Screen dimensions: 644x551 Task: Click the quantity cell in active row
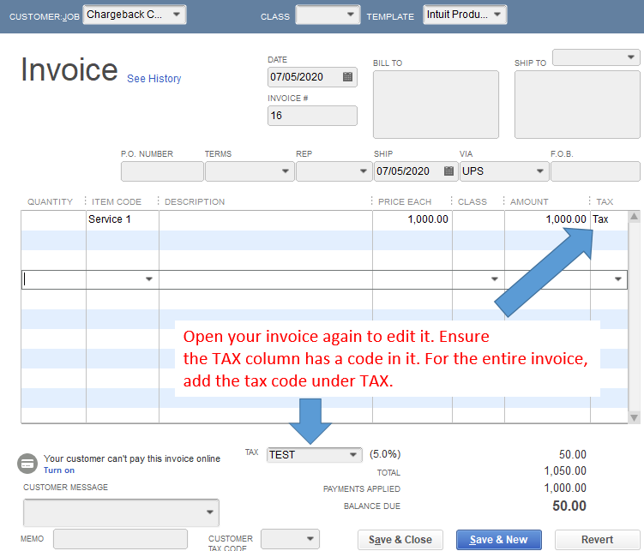pyautogui.click(x=54, y=279)
